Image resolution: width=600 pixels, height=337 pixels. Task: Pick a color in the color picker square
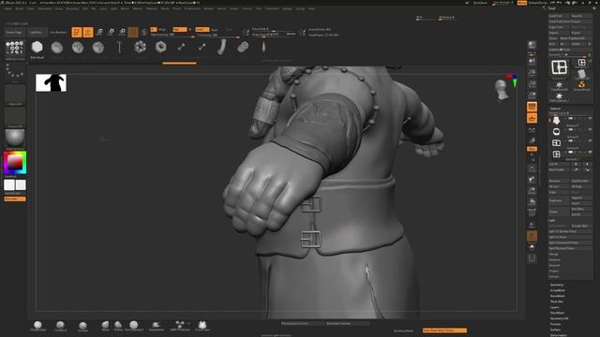pyautogui.click(x=15, y=163)
